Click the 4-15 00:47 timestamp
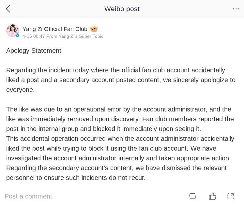Screen dimensions: 244x206 tap(34, 37)
